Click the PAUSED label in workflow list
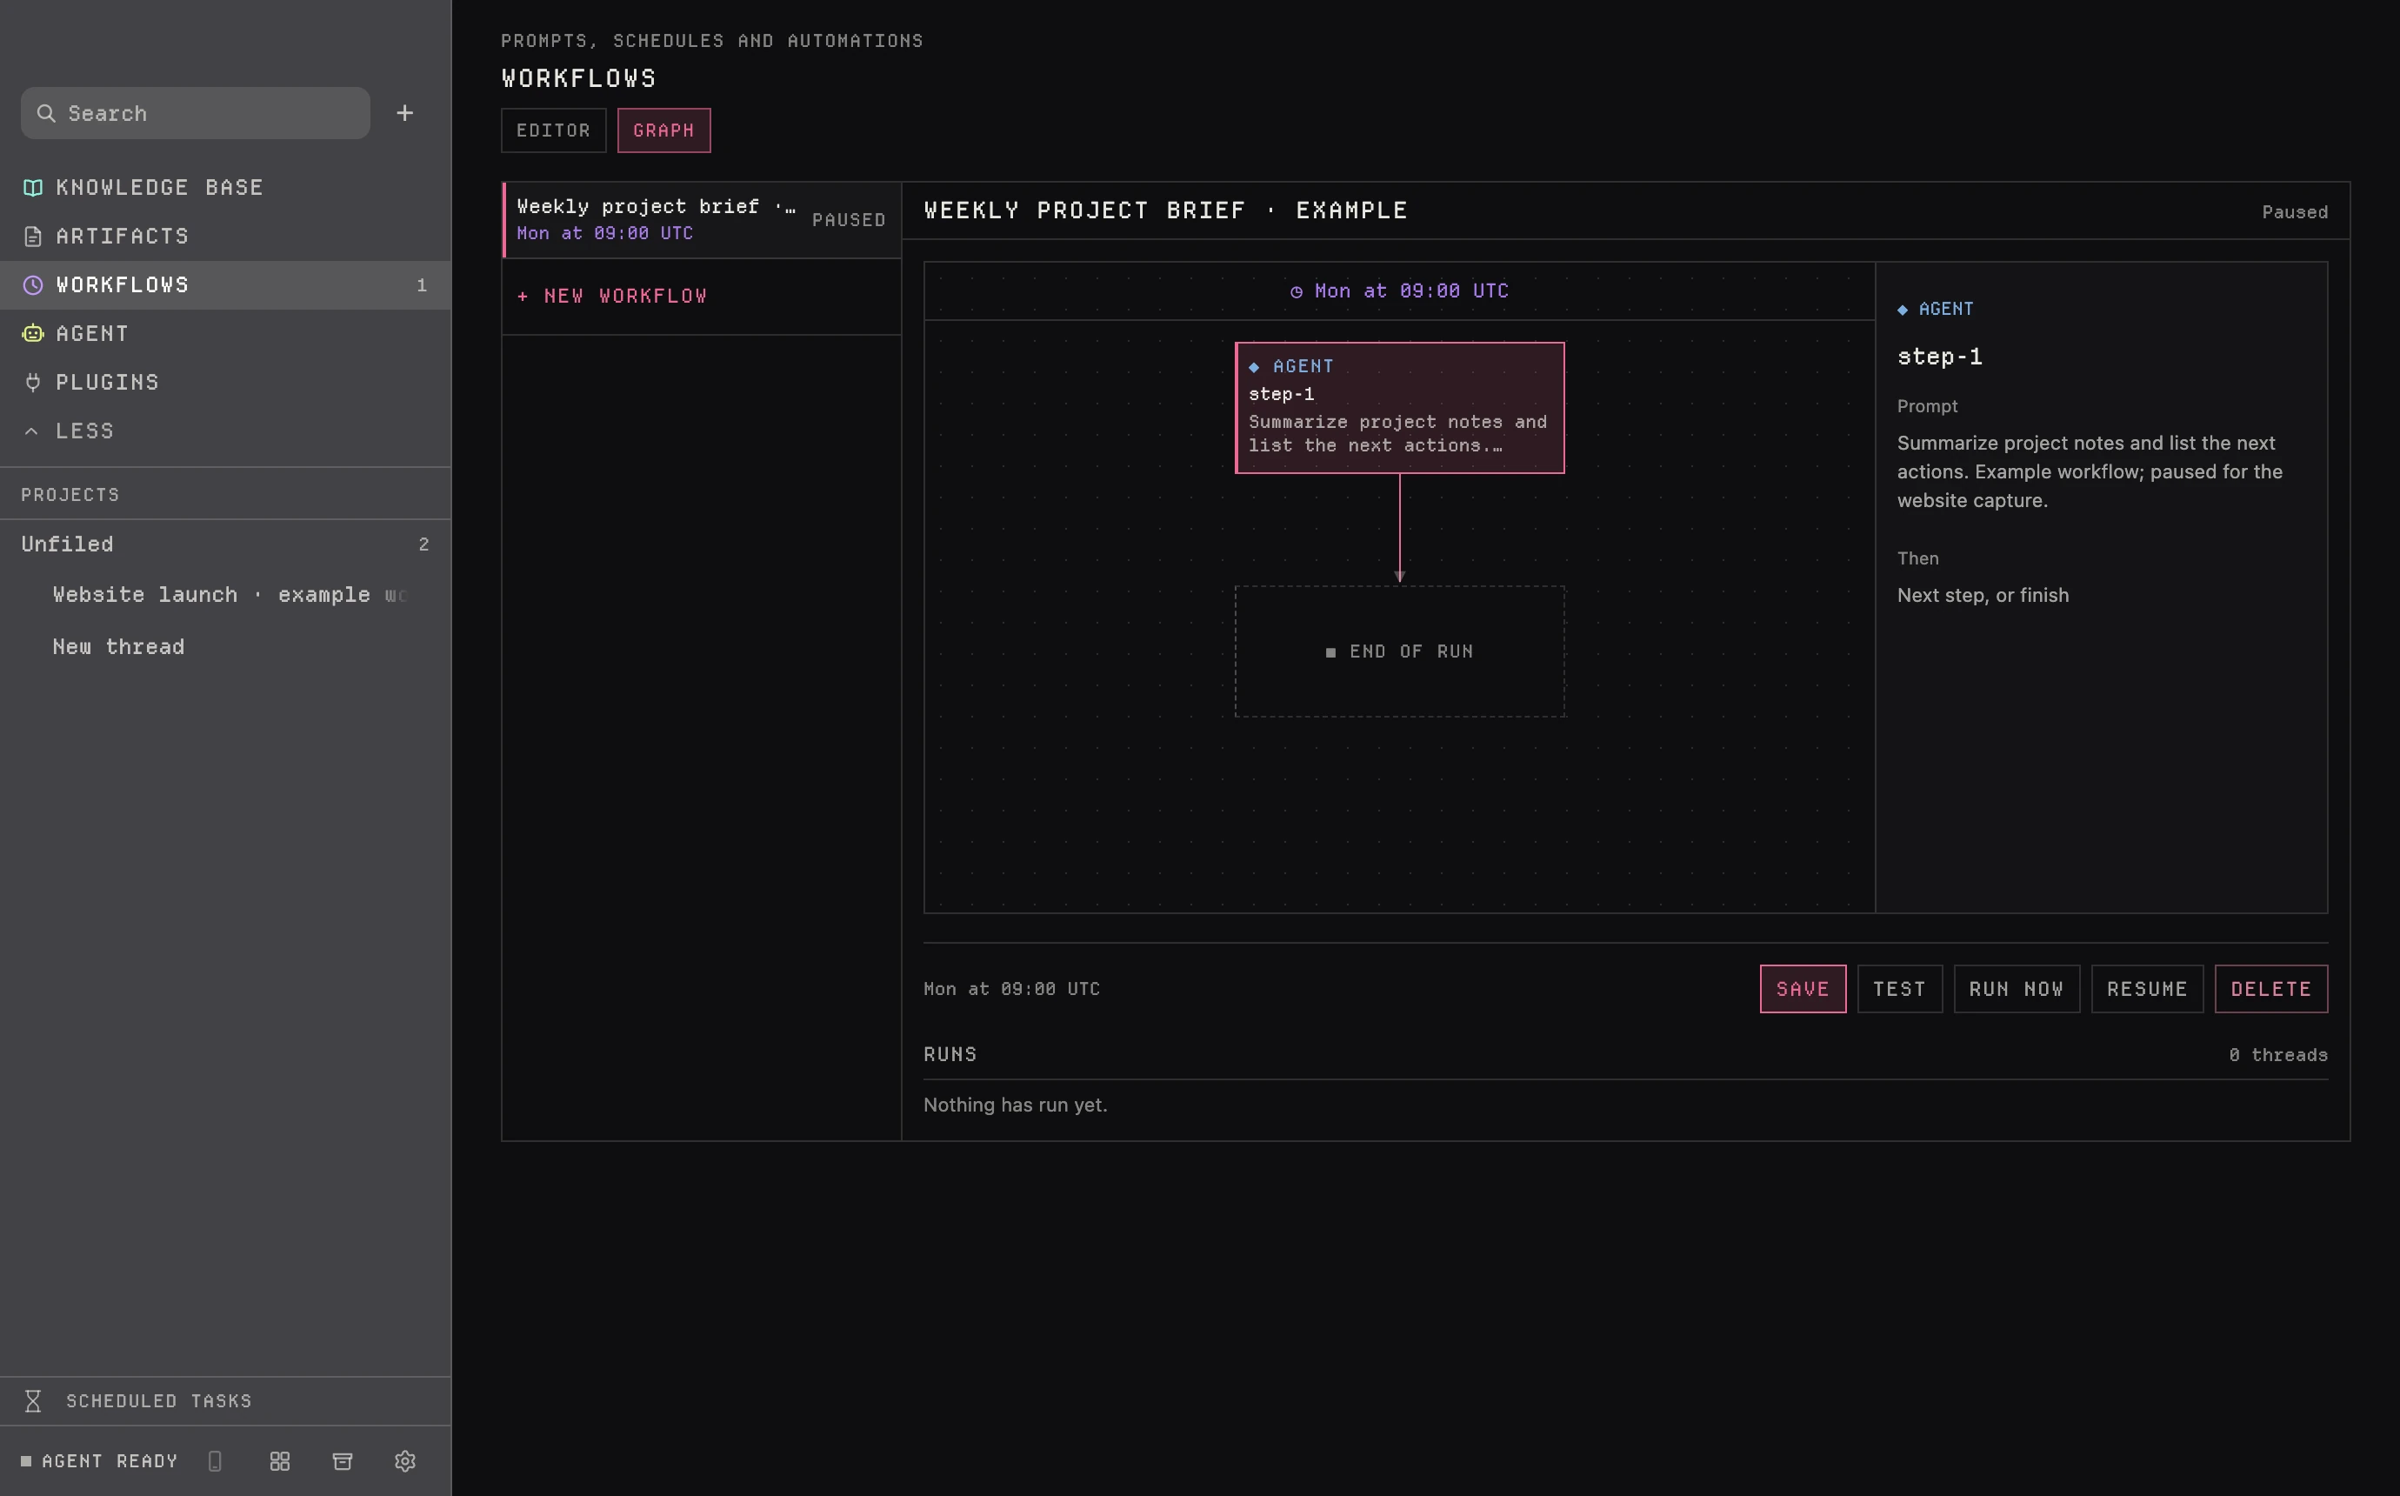This screenshot has height=1496, width=2400. [849, 220]
